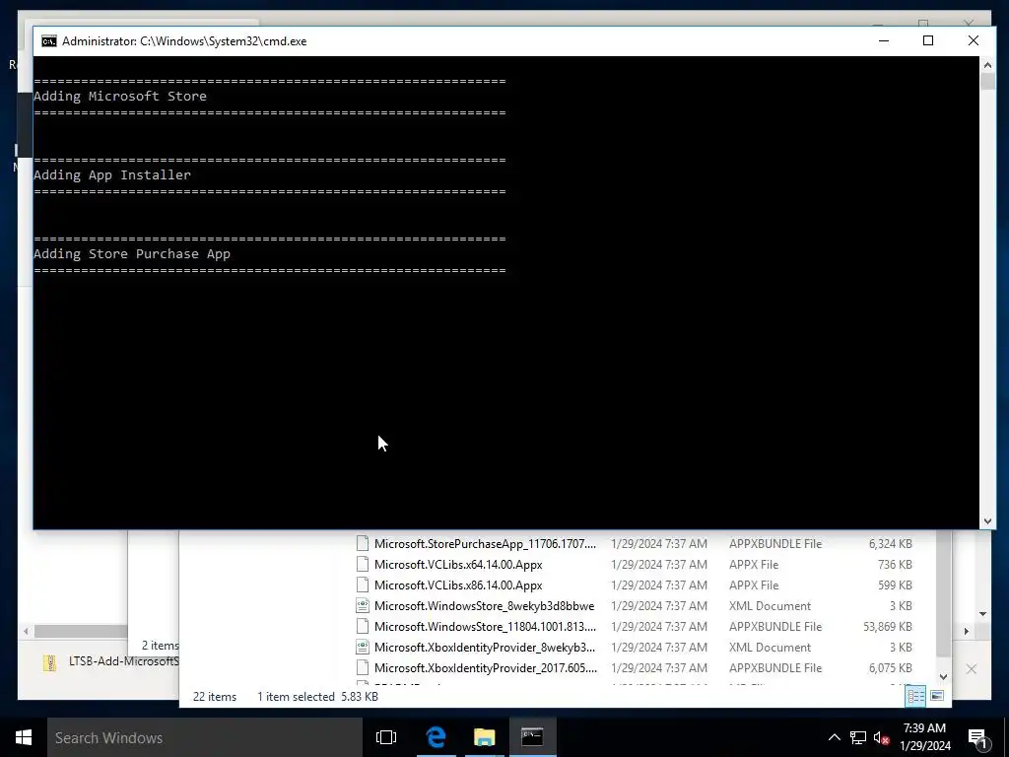Click Explorer file list scroll down arrow
Screen dimensions: 1009x757
(x=943, y=676)
